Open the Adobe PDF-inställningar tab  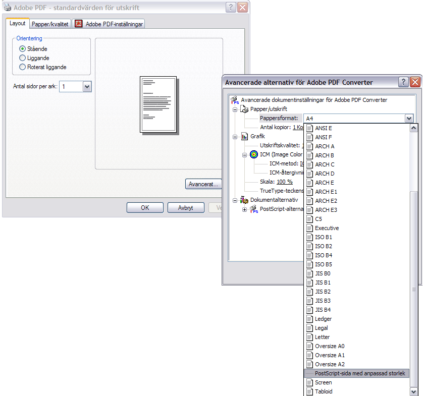109,24
